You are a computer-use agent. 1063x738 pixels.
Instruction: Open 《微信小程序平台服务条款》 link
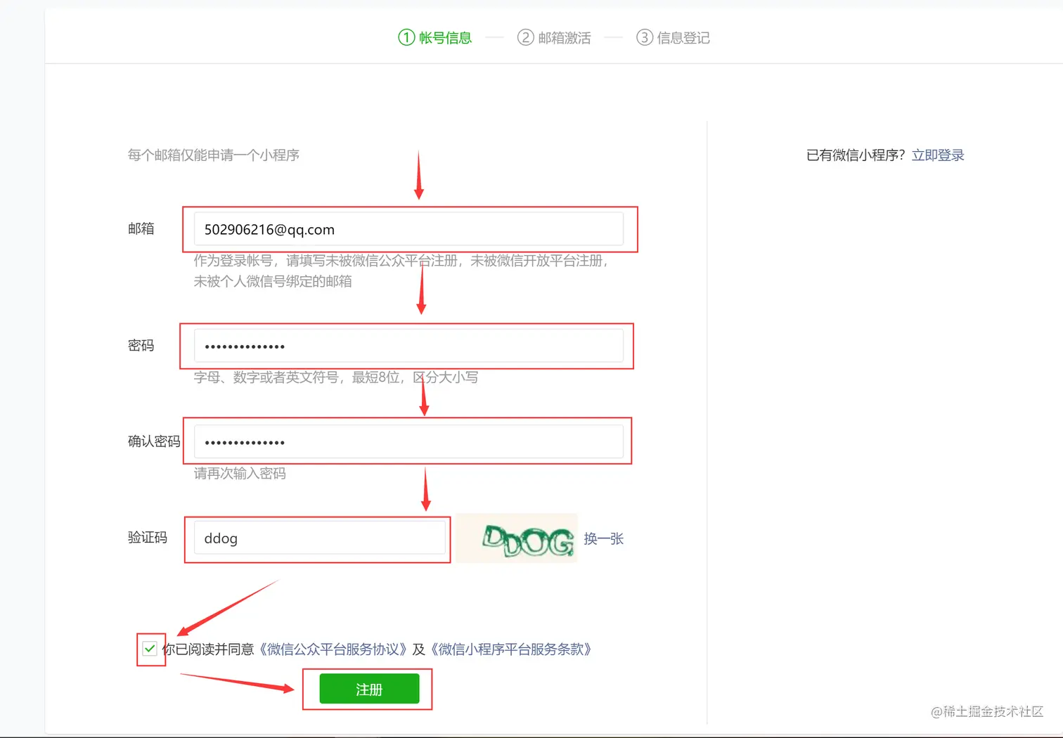[511, 649]
